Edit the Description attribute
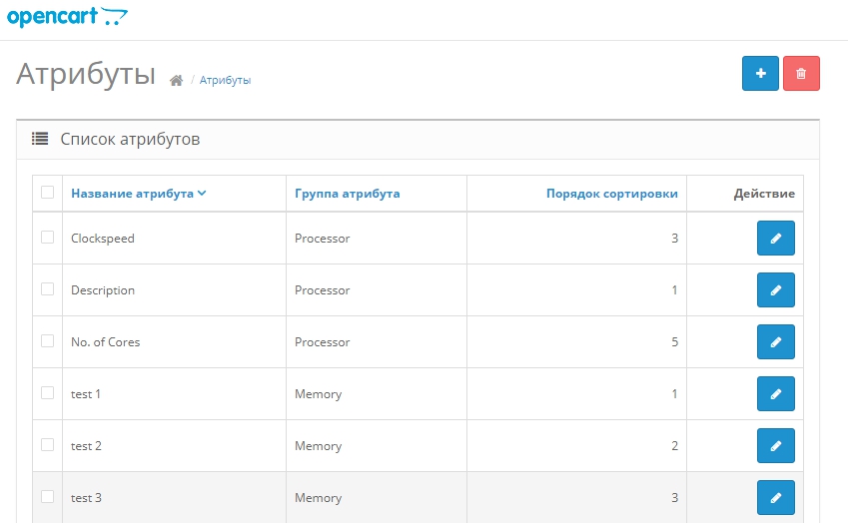 tap(775, 290)
